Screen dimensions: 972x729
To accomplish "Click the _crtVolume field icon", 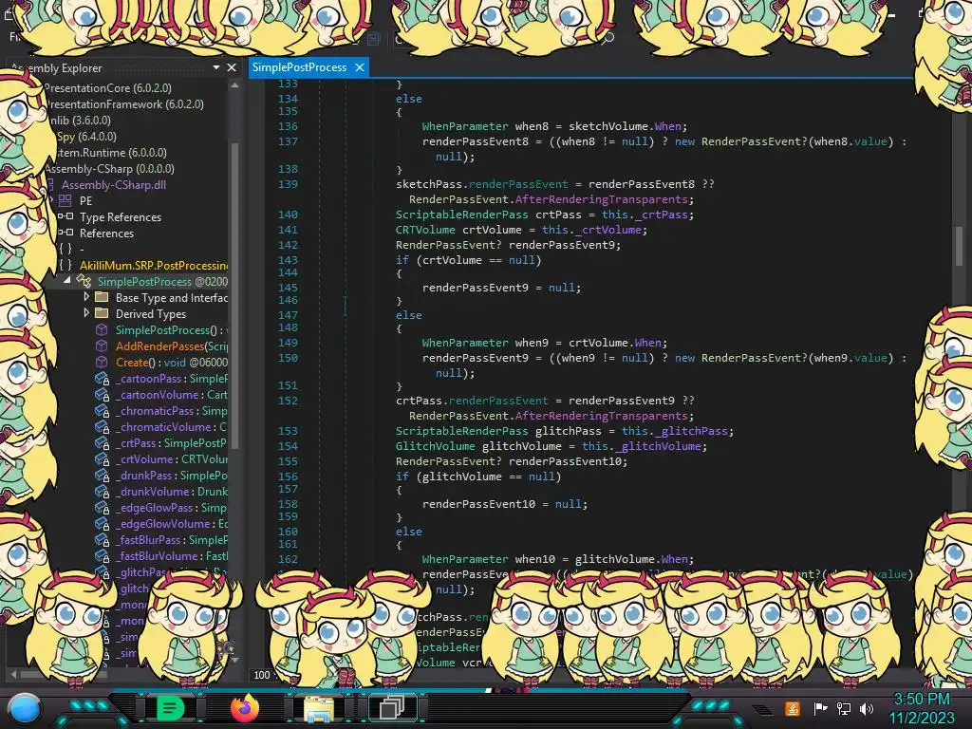I will pos(103,459).
